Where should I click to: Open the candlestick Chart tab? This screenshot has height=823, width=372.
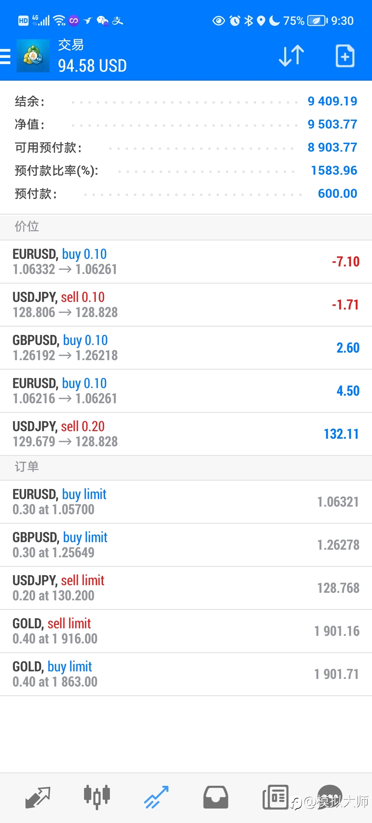pos(97,797)
